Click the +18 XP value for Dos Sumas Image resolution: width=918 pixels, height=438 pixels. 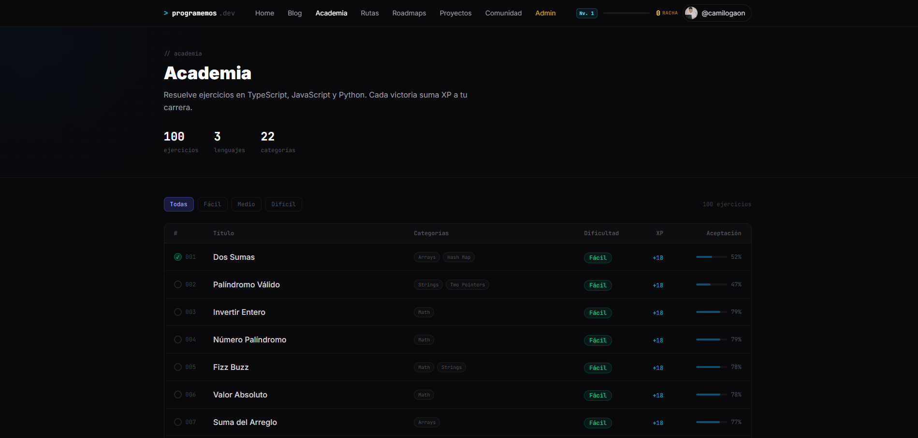(658, 258)
